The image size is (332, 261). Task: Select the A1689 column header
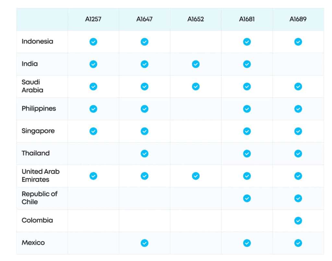(298, 19)
